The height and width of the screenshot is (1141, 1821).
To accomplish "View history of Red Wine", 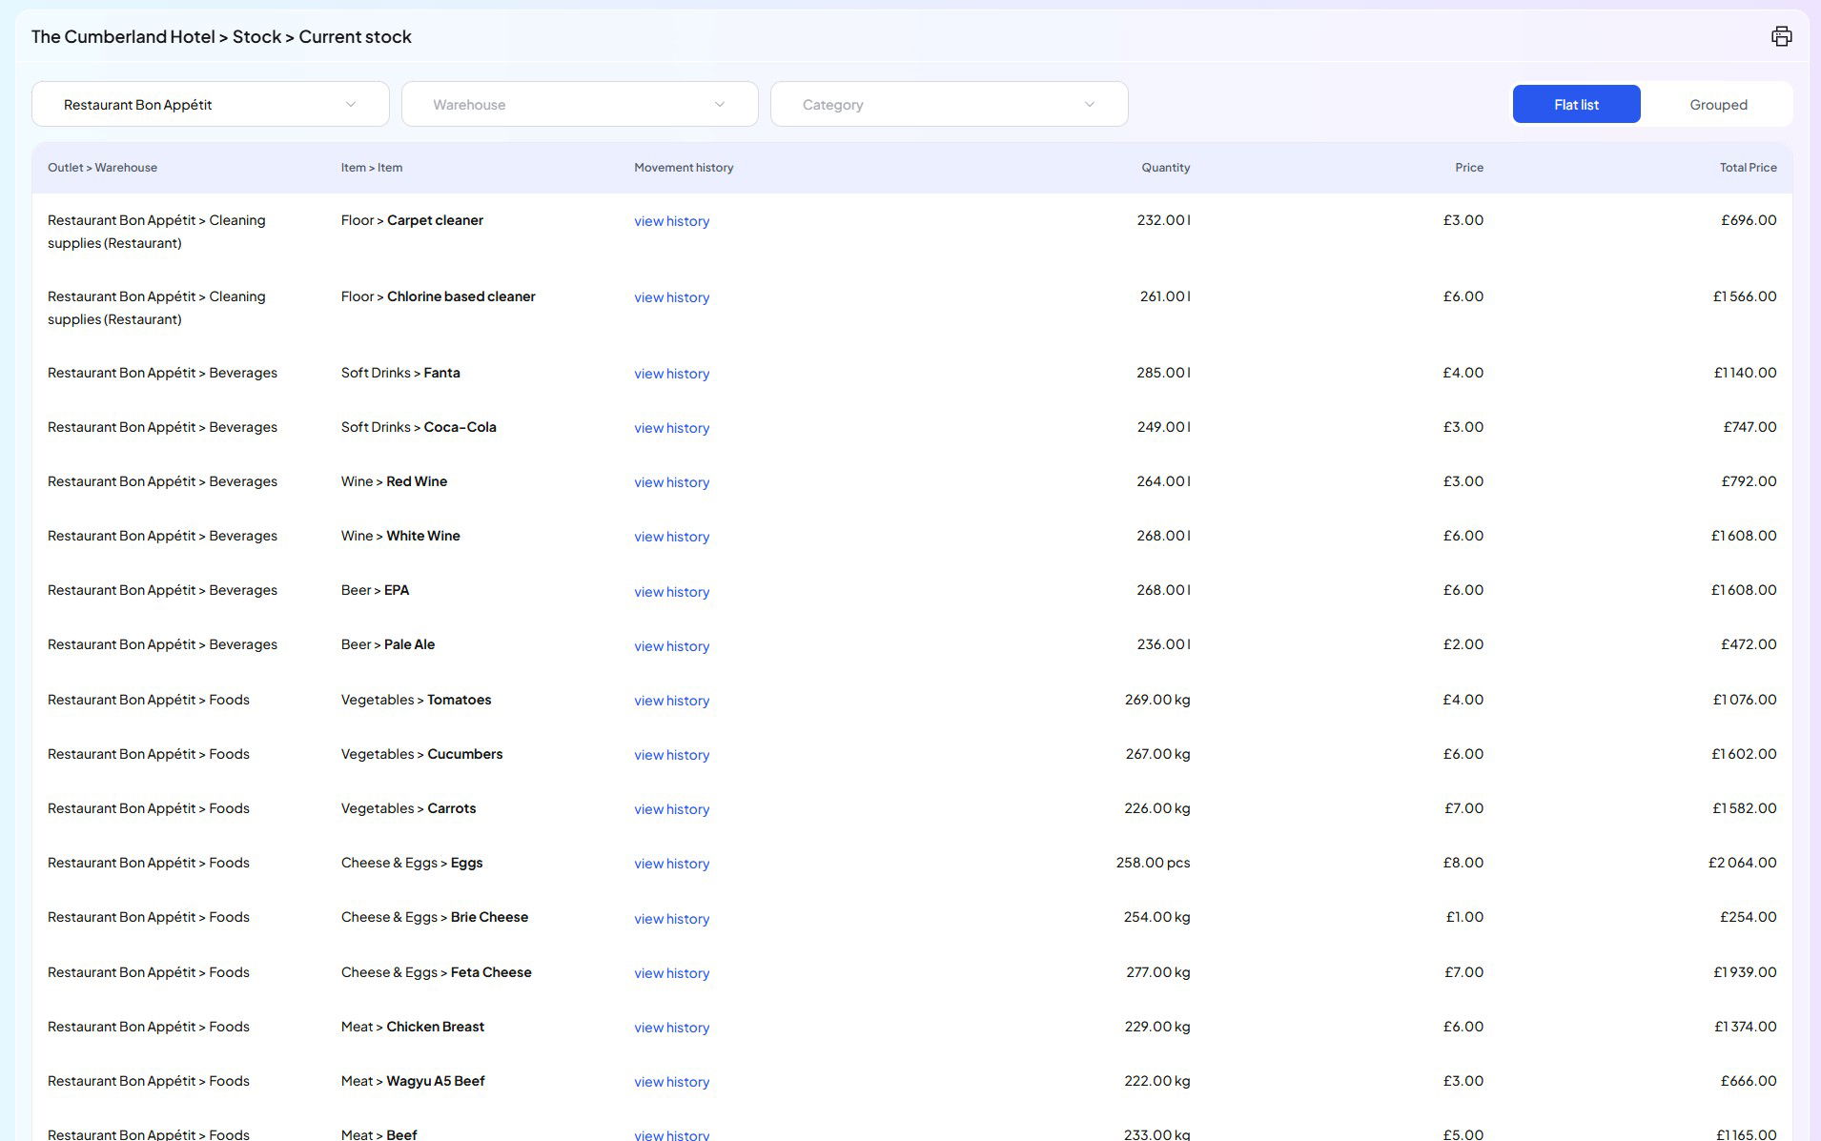I will tap(671, 482).
